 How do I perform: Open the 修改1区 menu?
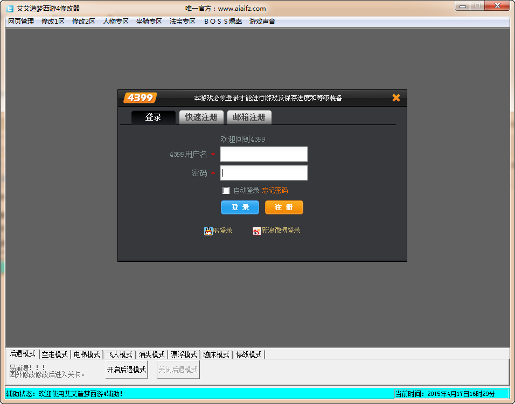tap(51, 22)
